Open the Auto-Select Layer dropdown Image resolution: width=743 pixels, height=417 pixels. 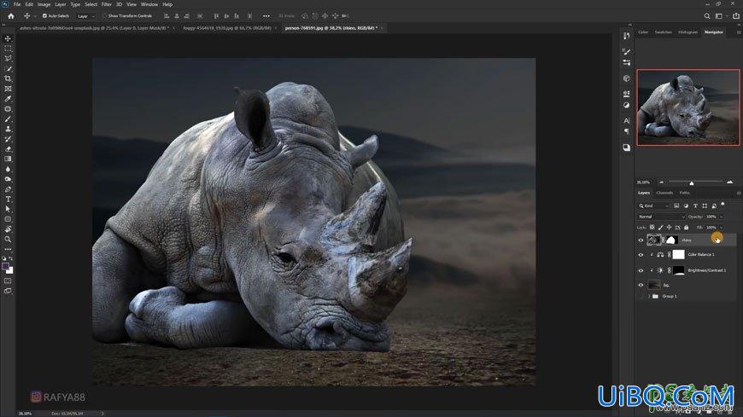click(x=85, y=16)
